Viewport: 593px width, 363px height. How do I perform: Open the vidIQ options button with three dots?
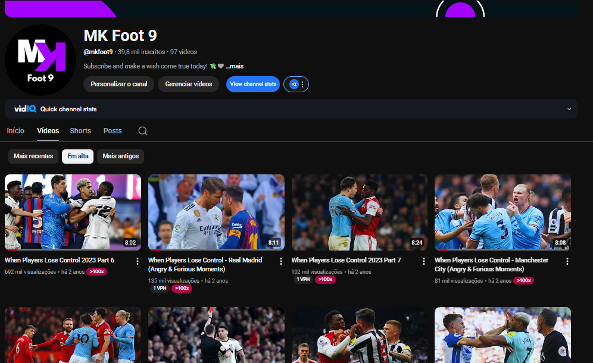point(296,85)
